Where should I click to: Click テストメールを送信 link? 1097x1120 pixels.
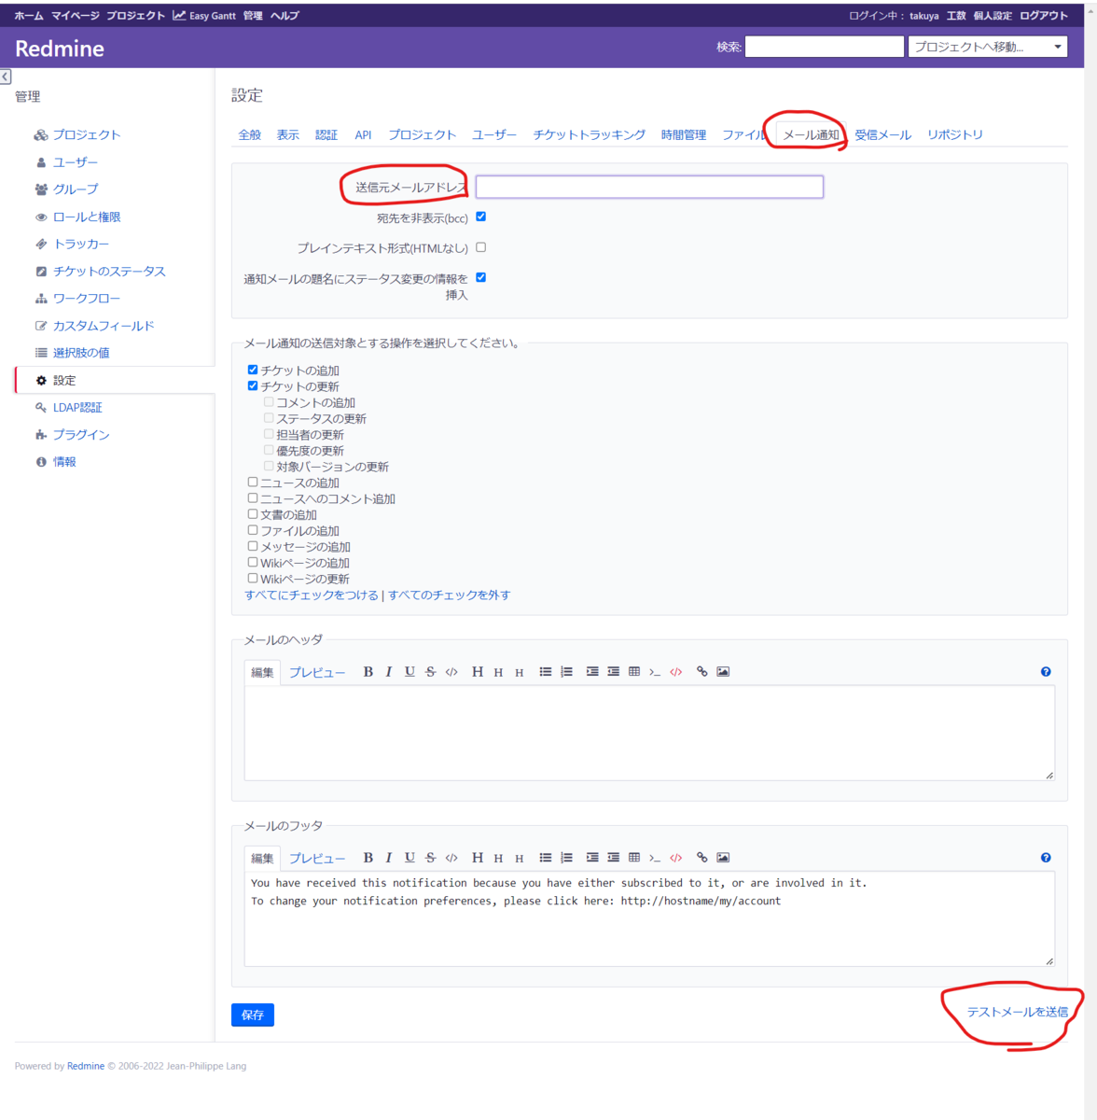(x=1017, y=1012)
